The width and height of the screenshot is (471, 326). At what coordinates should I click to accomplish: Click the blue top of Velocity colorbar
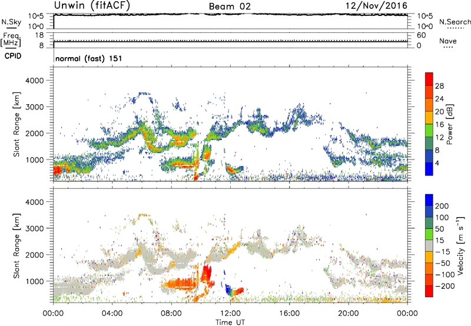point(429,200)
